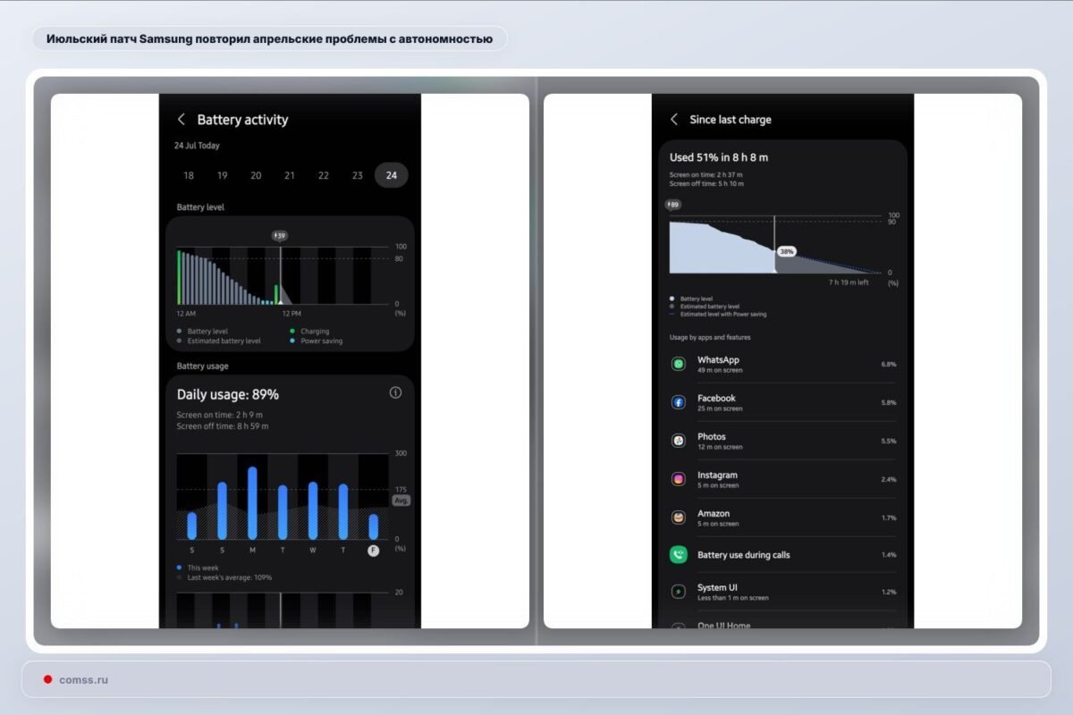This screenshot has height=715, width=1073.
Task: Open Battery use during calls phone icon
Action: [679, 555]
